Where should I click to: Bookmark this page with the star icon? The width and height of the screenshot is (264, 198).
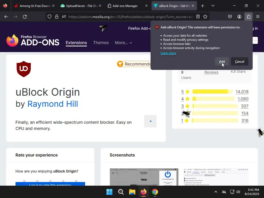[205, 16]
